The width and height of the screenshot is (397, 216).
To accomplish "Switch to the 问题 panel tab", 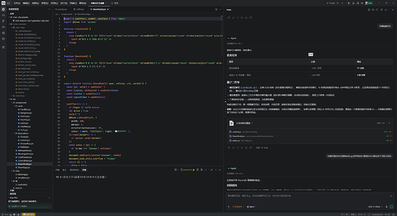I will (57, 170).
